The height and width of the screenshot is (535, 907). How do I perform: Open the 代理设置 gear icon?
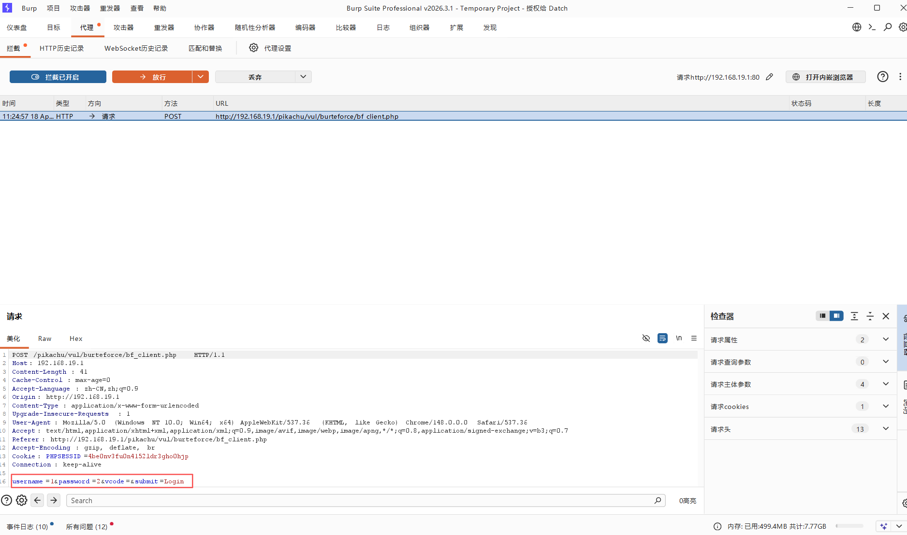[x=254, y=48]
